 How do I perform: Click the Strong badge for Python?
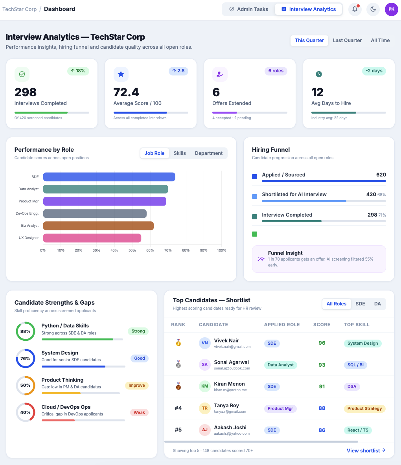tap(138, 331)
